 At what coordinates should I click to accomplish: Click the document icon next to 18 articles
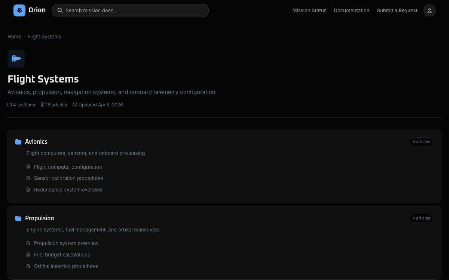pyautogui.click(x=43, y=105)
